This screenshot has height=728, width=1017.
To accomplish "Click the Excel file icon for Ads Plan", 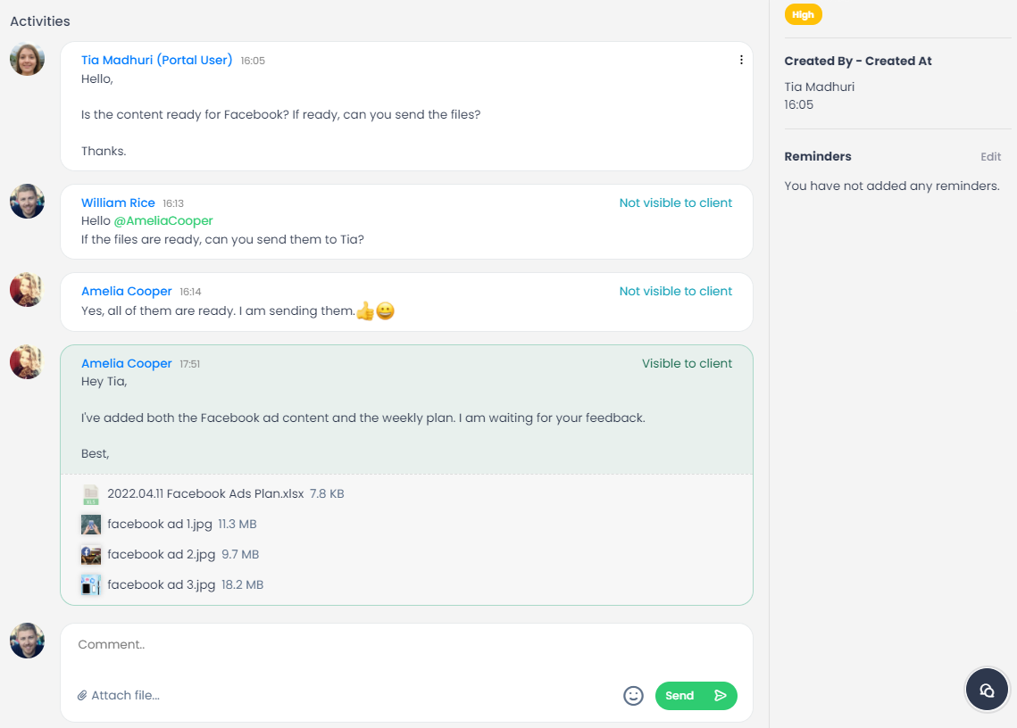I will coord(91,494).
